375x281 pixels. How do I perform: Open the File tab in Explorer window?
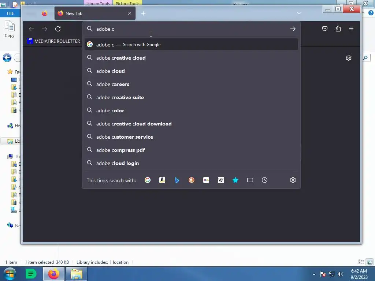click(x=10, y=13)
